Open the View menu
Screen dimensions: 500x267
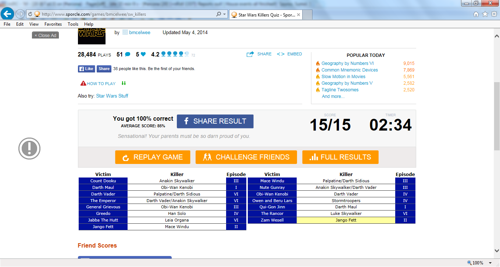pos(34,24)
